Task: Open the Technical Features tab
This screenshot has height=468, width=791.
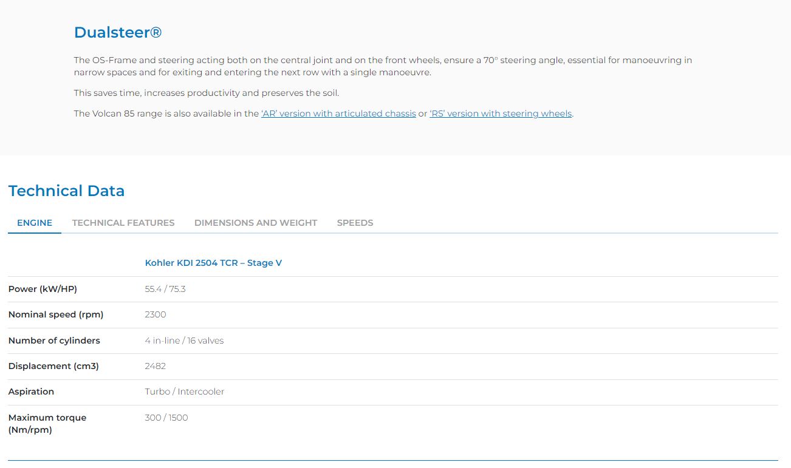Action: (123, 223)
